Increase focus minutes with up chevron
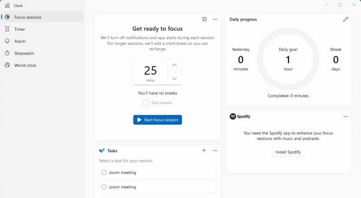 (175, 65)
